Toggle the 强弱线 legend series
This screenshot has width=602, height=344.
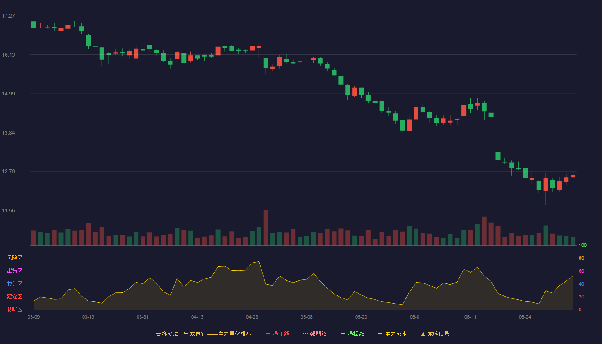click(x=315, y=334)
